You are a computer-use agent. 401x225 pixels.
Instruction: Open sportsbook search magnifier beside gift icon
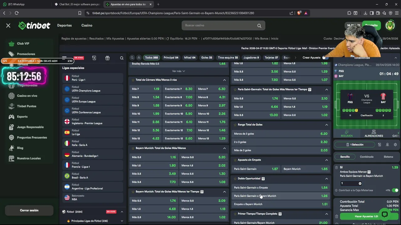122,58
